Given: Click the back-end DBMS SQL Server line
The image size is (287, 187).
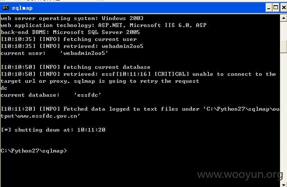Looking at the screenshot, I should [70, 32].
